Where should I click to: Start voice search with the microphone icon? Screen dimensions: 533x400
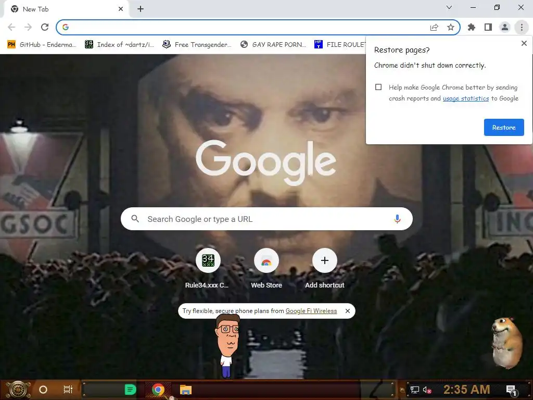(x=397, y=219)
